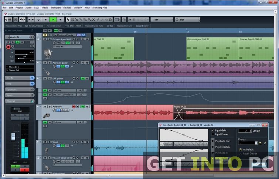Screen dimensions: 279x179
Task: Stop playback with the Stop button
Action: coord(46,20)
